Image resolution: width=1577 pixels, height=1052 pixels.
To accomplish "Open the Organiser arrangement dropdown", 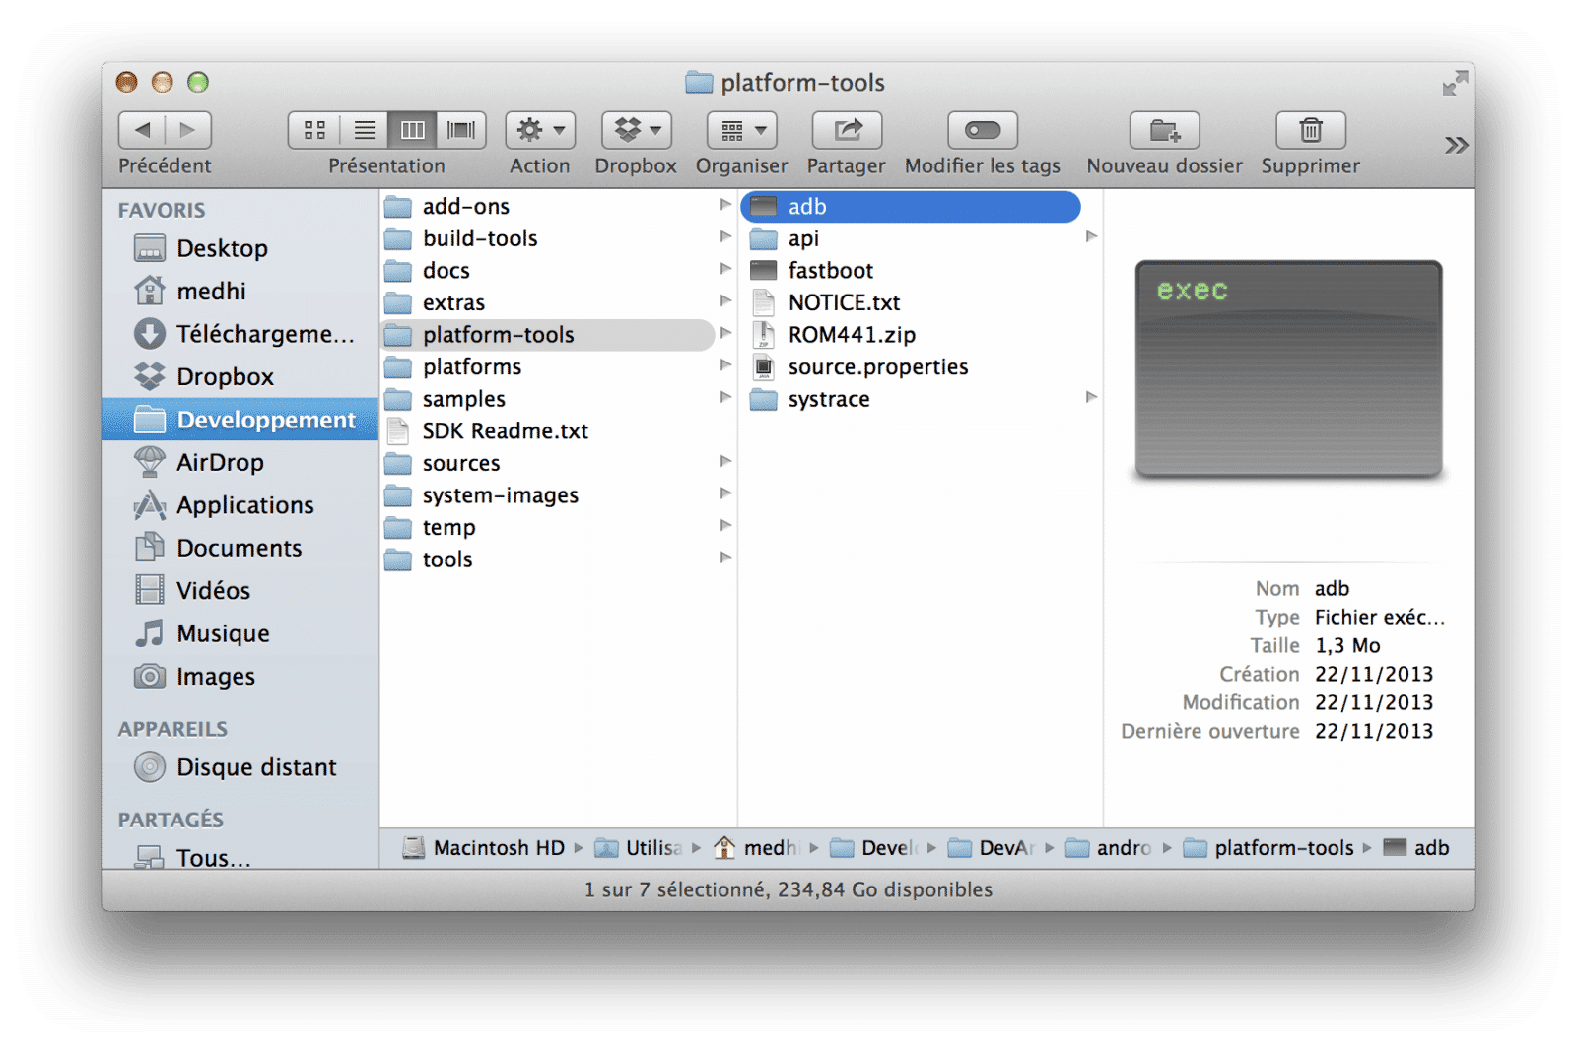I will click(741, 130).
